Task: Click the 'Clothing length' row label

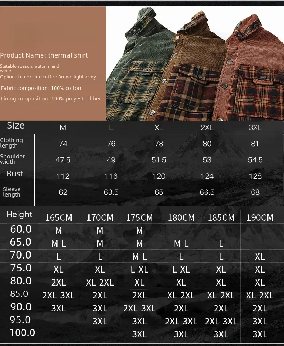Action: coord(12,143)
